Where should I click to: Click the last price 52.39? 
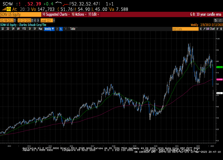click(34, 4)
